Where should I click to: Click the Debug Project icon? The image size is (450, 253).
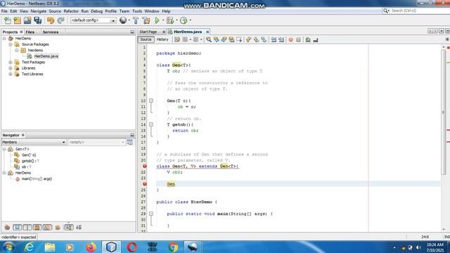170,20
